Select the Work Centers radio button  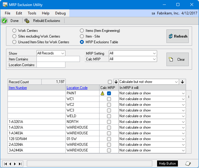tap(14, 31)
